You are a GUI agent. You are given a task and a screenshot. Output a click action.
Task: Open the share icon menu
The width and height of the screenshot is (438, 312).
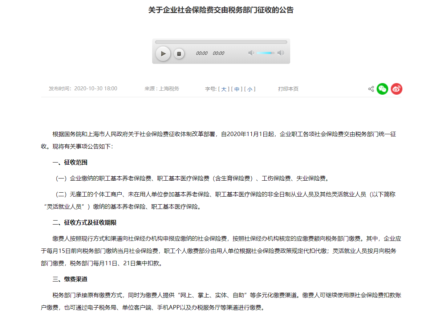pos(371,89)
